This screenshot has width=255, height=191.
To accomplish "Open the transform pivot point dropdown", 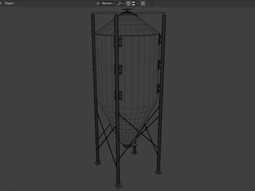I will pos(121,3).
